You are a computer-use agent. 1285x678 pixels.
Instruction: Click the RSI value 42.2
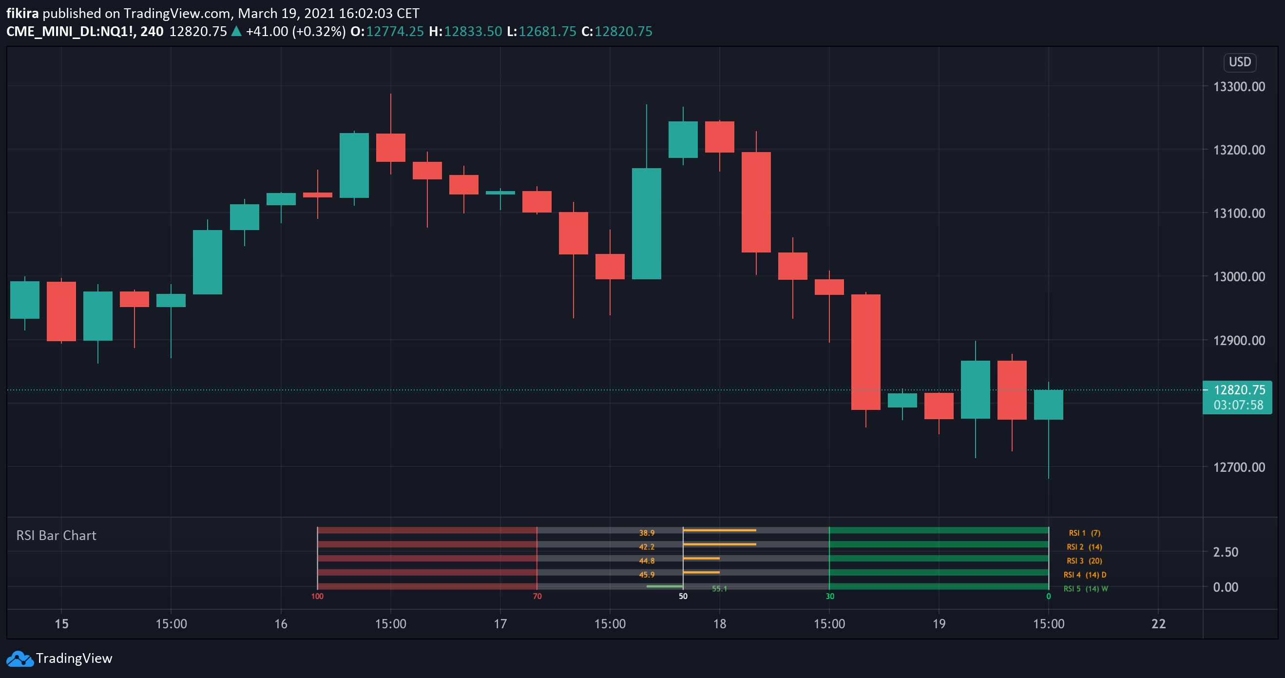click(x=647, y=547)
